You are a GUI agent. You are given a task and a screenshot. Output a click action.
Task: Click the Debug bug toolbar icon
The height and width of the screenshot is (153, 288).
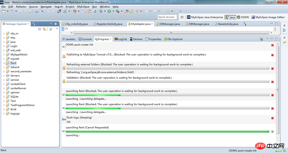point(101,12)
